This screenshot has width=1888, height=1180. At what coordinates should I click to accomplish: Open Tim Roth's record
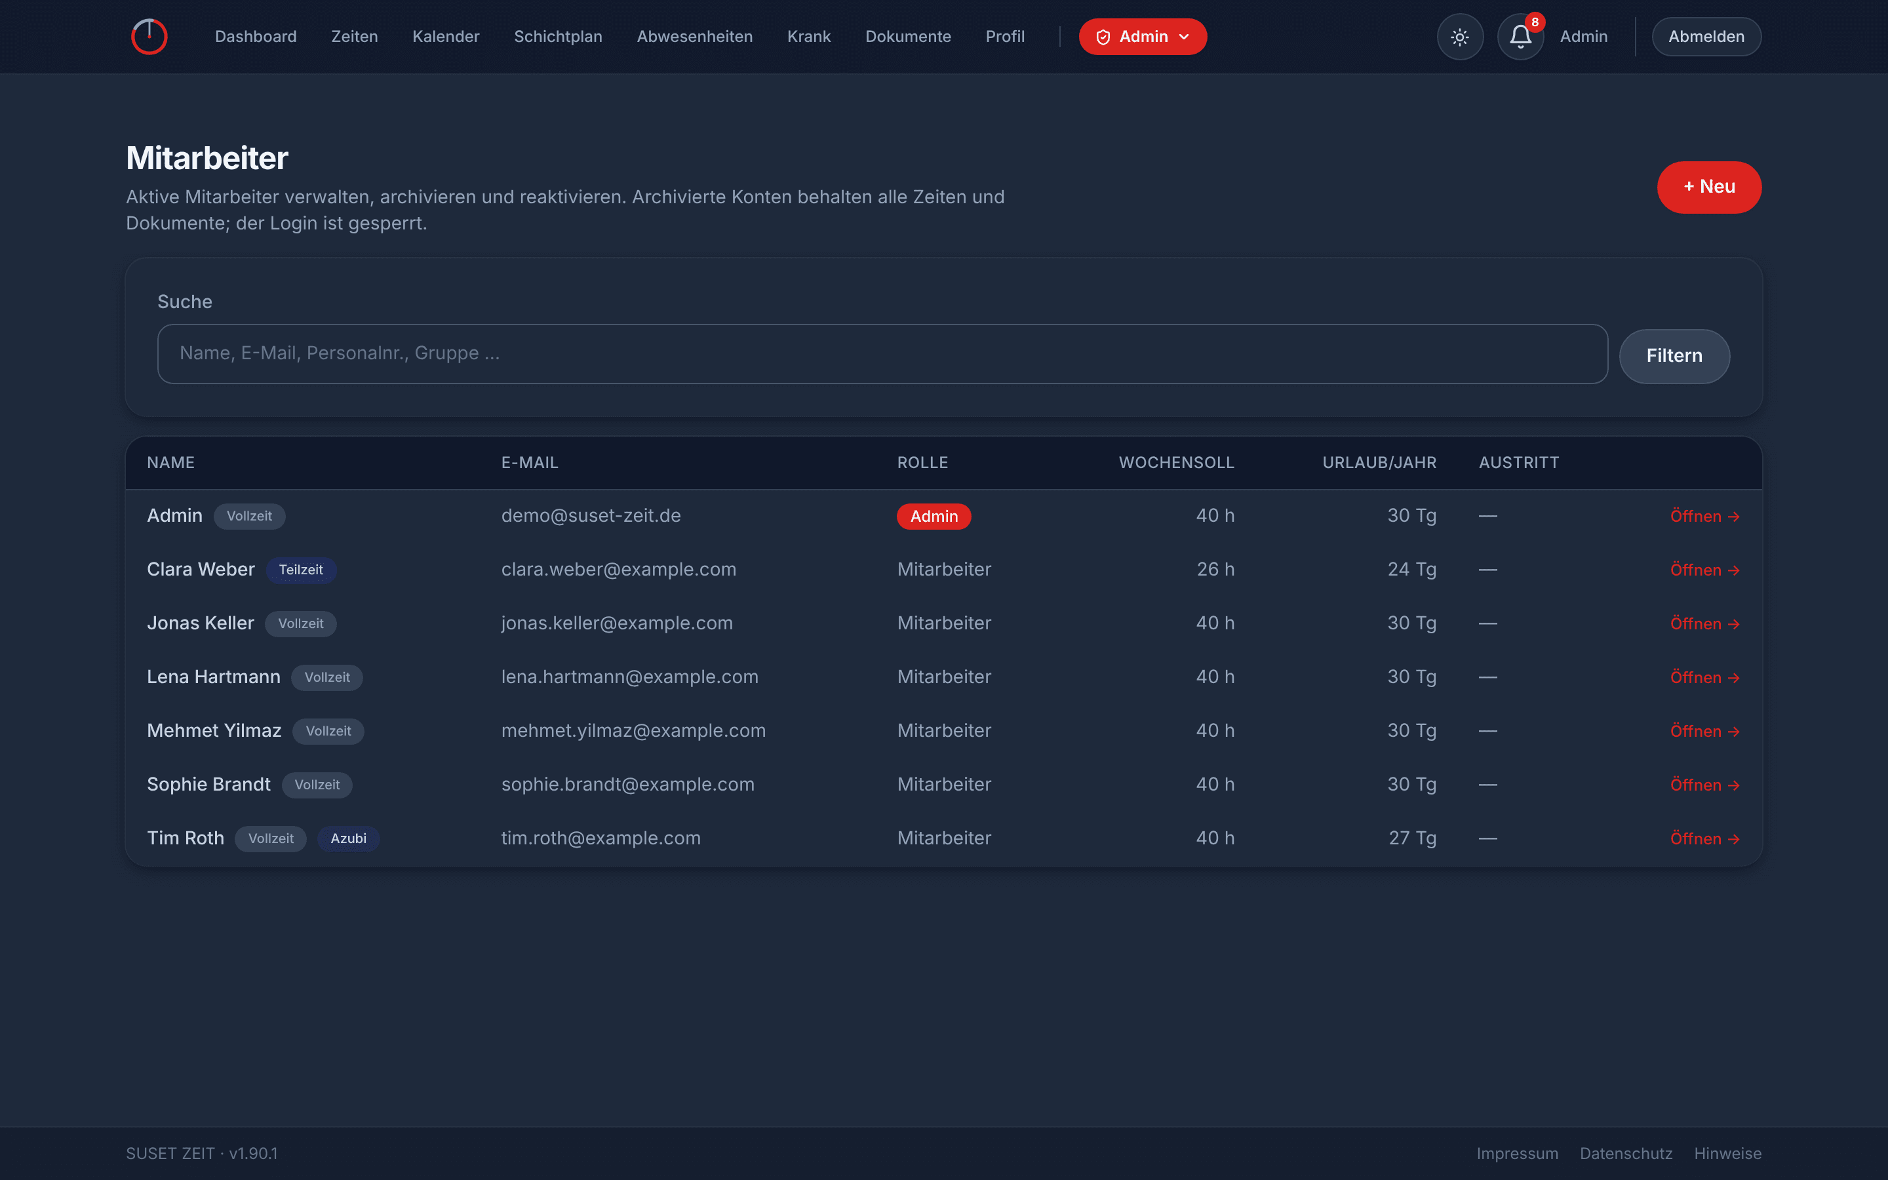point(1704,839)
